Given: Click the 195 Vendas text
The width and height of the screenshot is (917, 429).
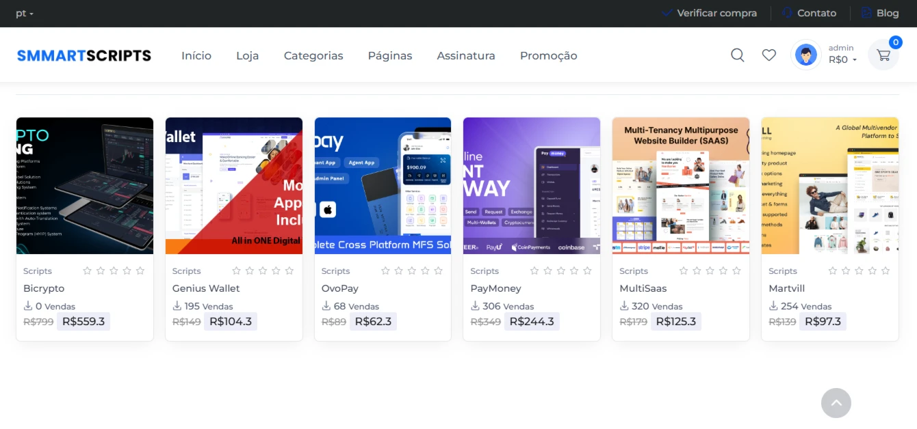Looking at the screenshot, I should point(209,306).
